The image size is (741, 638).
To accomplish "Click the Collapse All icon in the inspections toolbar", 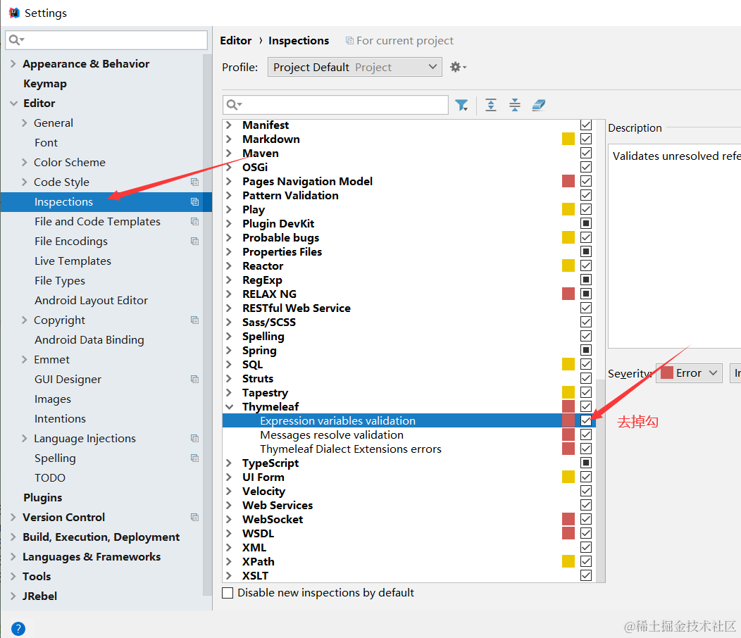I will coord(515,105).
